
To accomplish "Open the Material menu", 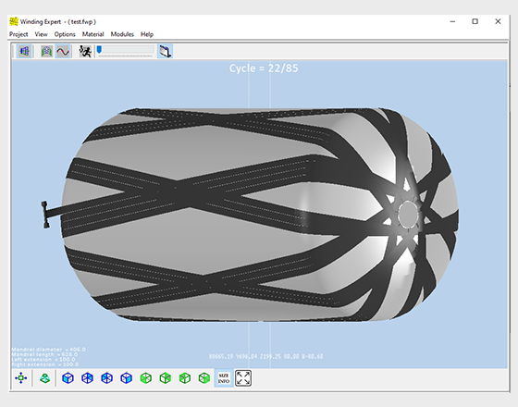I will pyautogui.click(x=92, y=34).
